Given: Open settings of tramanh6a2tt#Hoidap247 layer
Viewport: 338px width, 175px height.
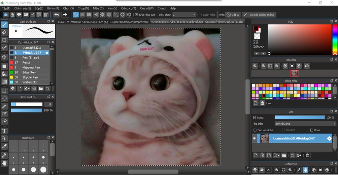Looking at the screenshot, I should tap(329, 138).
